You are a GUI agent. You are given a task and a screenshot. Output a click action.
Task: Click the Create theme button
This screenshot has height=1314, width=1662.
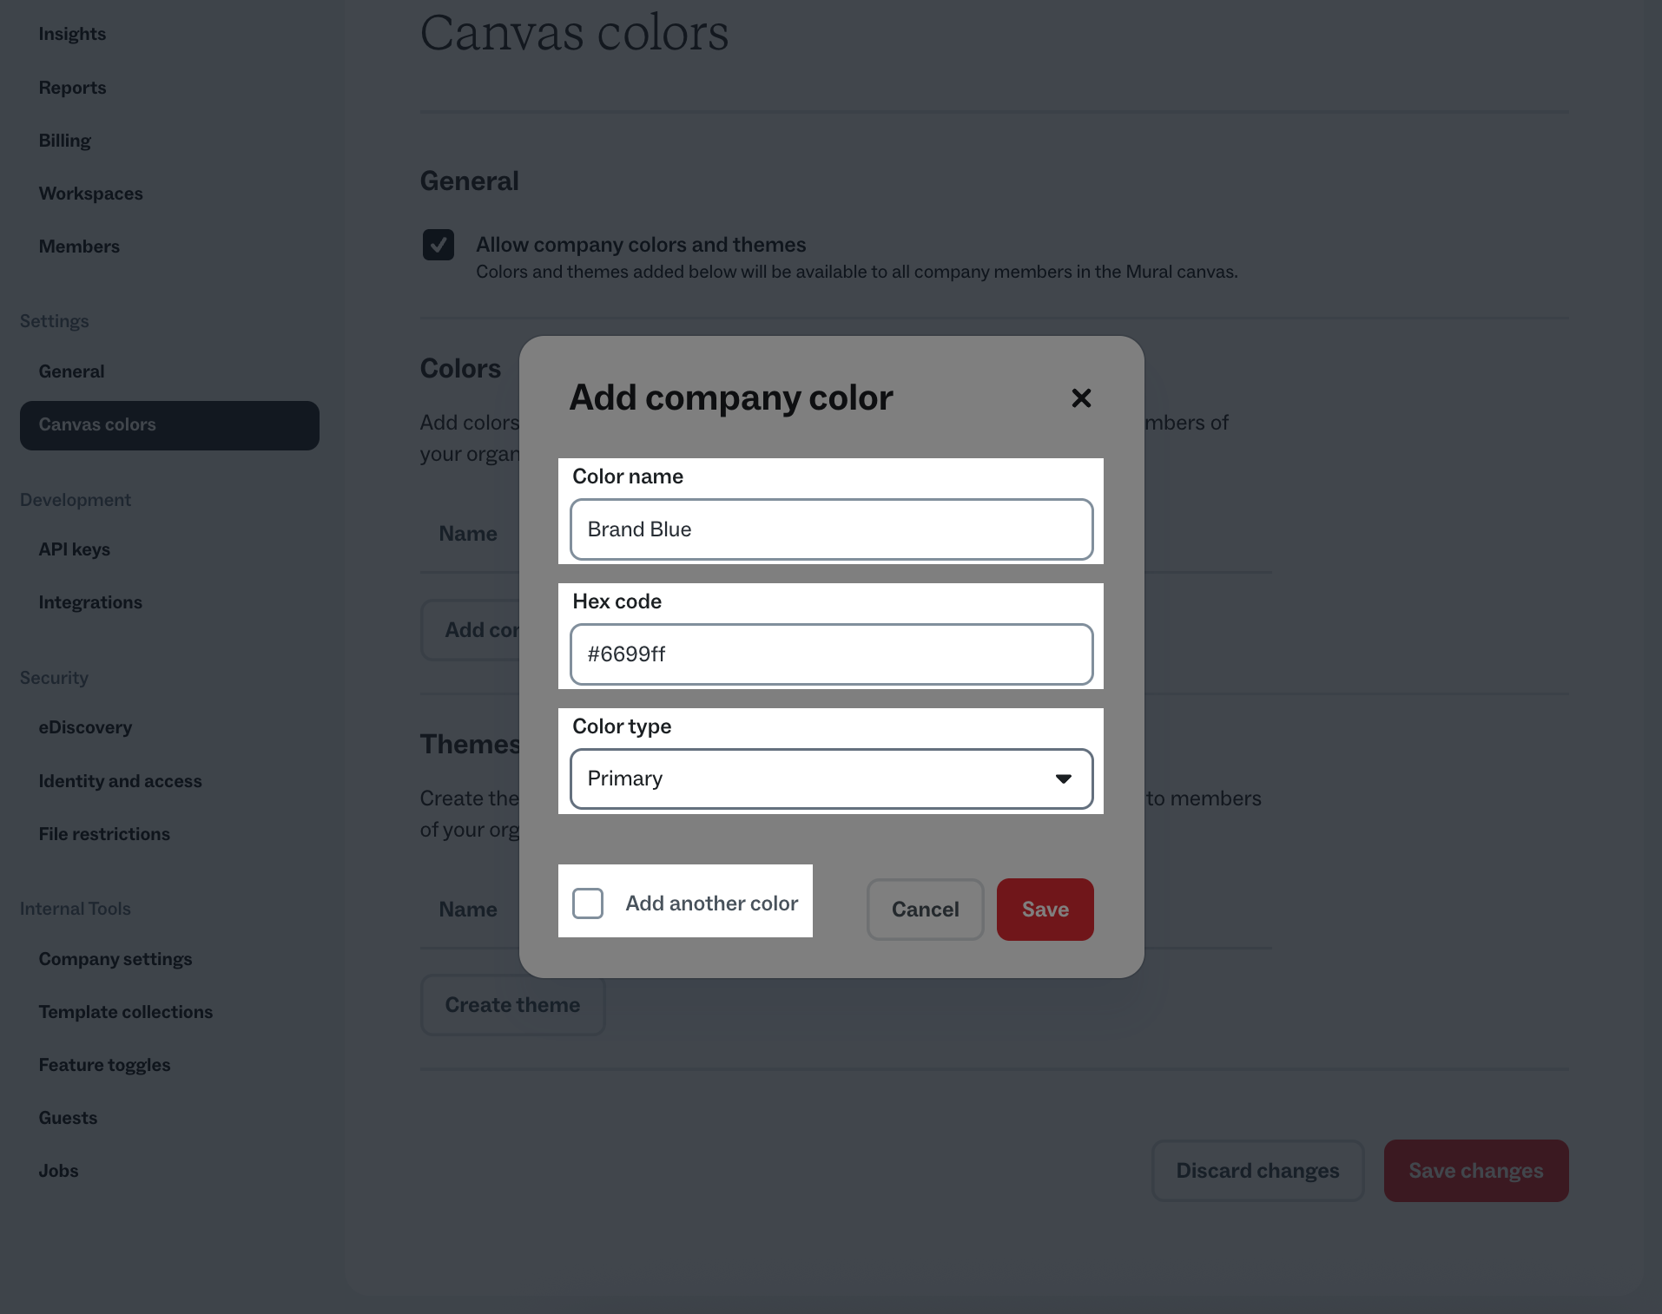pyautogui.click(x=512, y=1005)
